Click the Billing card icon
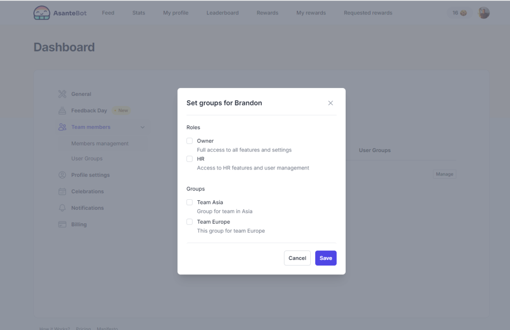 (62, 225)
